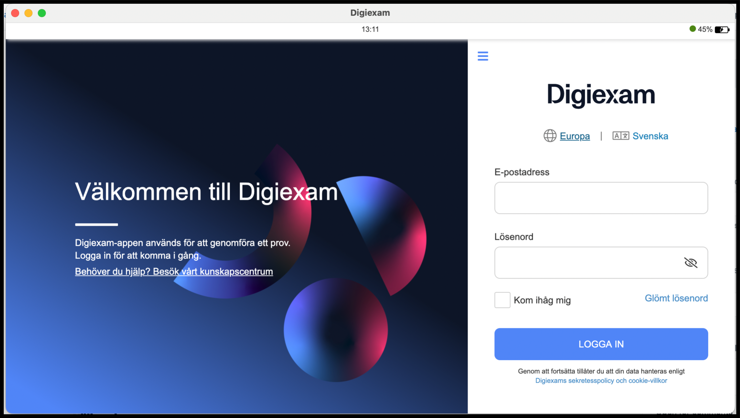Click the globe region icon

(x=550, y=136)
